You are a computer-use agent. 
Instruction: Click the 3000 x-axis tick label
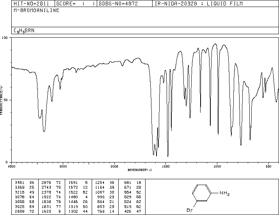(x=63, y=166)
